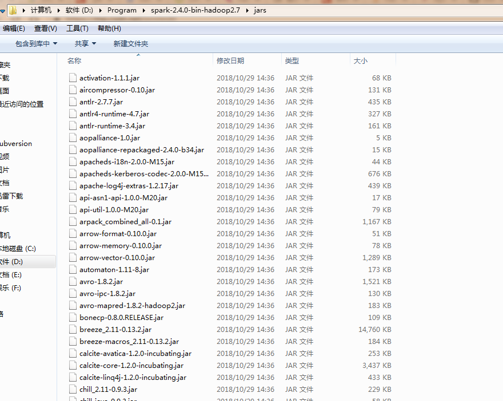Click the 3,437 KB size value
The width and height of the screenshot is (503, 401).
(x=377, y=366)
